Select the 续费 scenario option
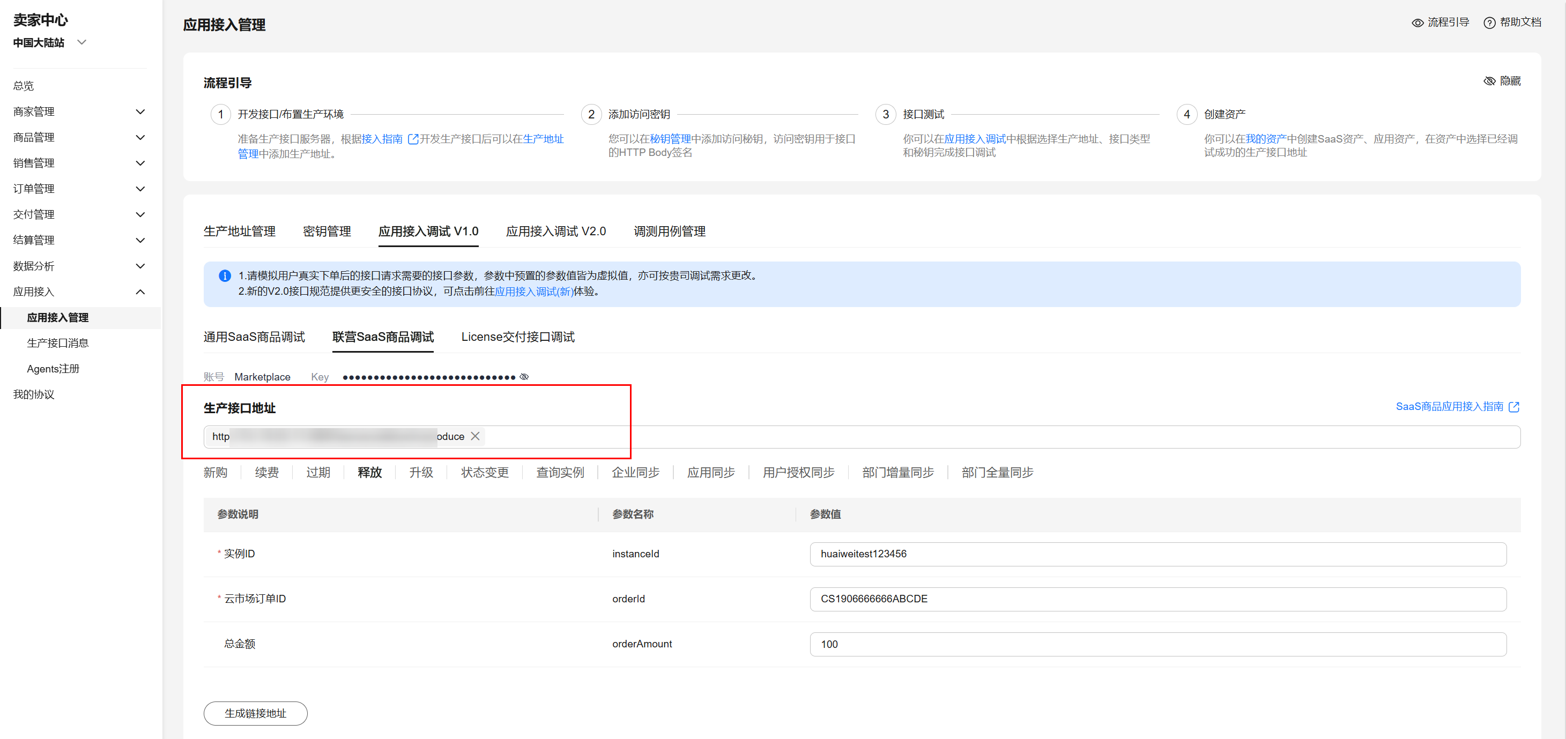1566x739 pixels. (267, 472)
